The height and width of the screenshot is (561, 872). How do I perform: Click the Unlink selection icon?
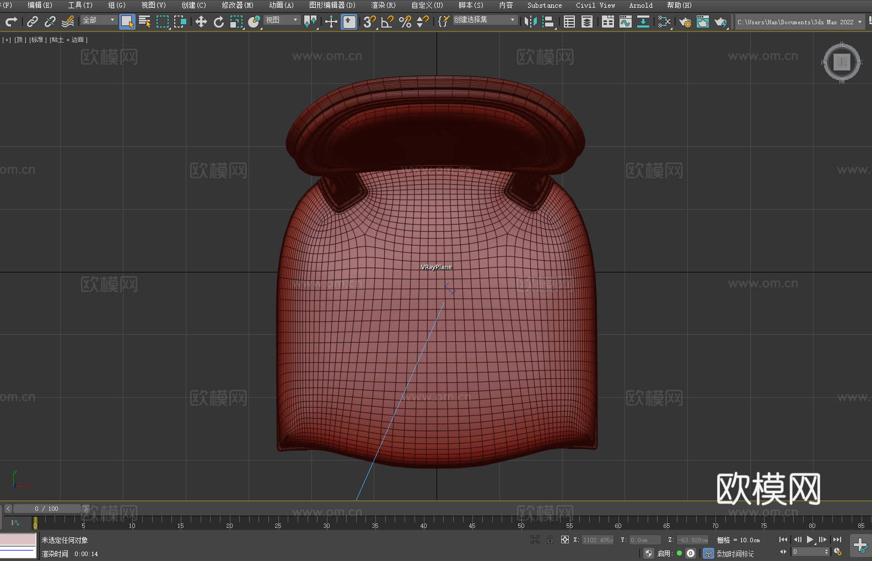pyautogui.click(x=50, y=22)
